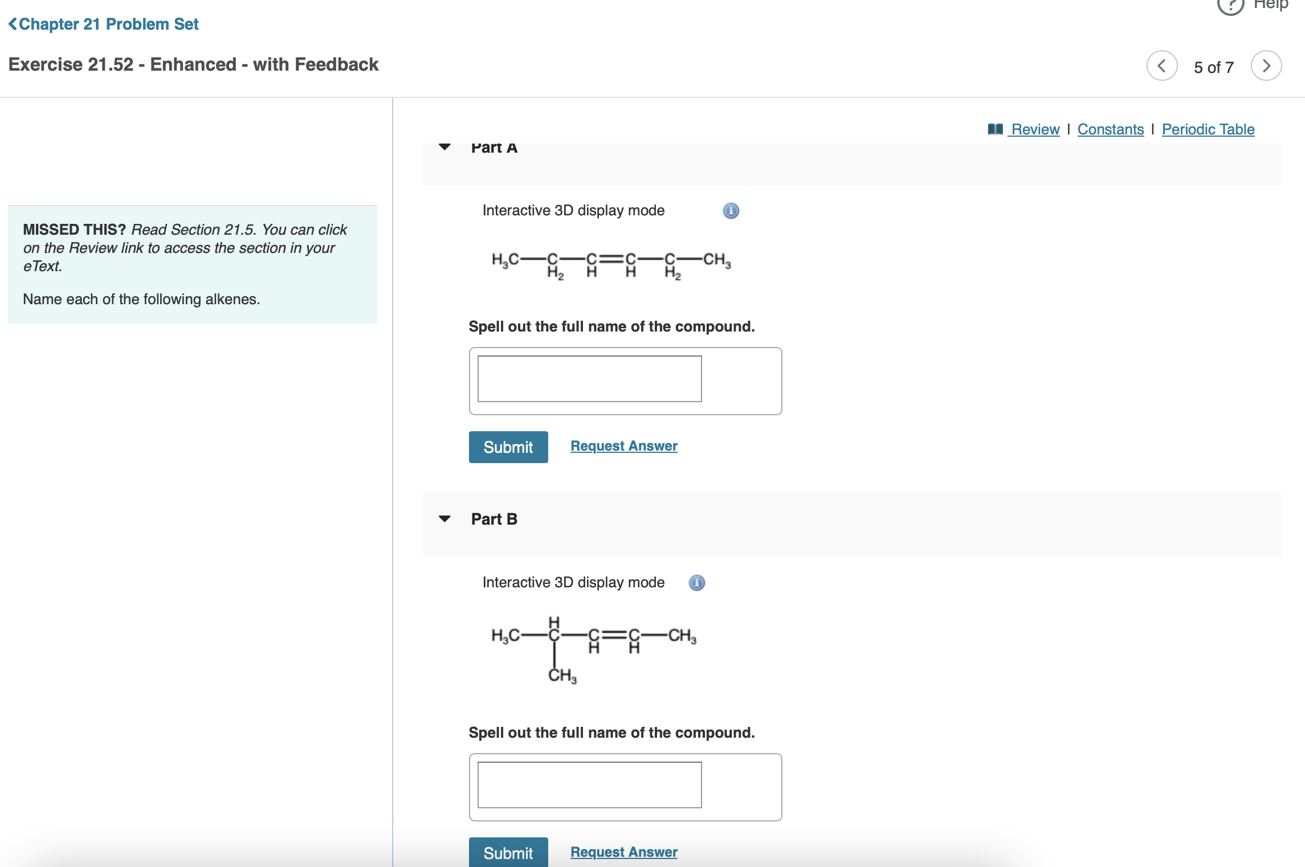This screenshot has height=867, width=1305.
Task: Request Answer for Part A
Action: [623, 446]
